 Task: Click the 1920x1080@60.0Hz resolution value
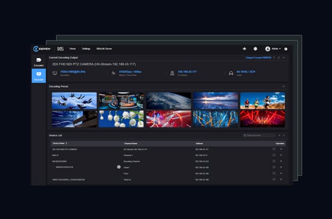tap(73, 72)
